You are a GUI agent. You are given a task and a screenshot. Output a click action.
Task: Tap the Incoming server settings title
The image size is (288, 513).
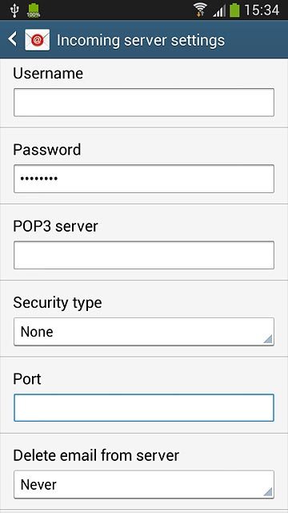click(x=141, y=40)
